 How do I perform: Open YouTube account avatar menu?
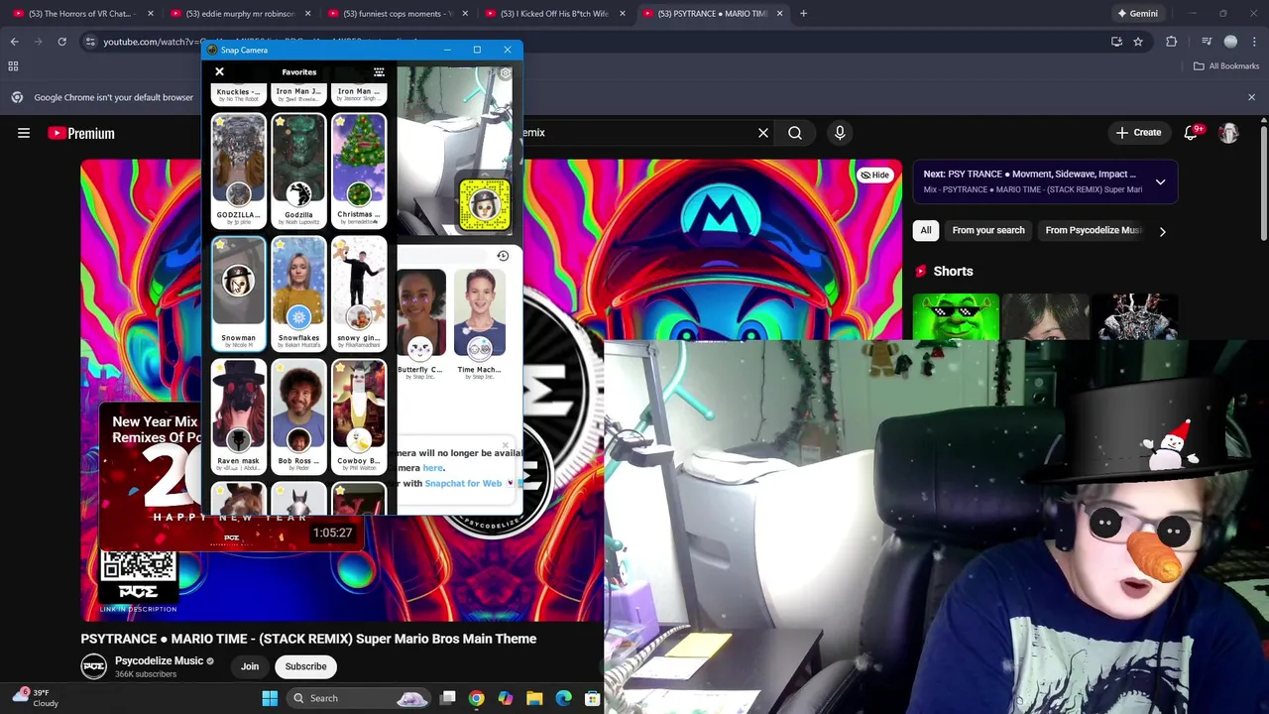1228,133
